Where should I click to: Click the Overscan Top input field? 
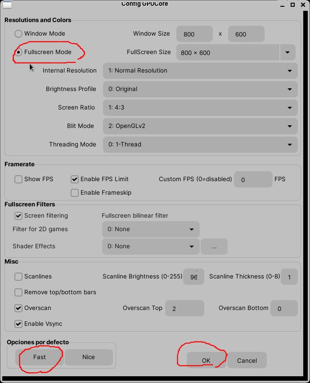pos(184,308)
